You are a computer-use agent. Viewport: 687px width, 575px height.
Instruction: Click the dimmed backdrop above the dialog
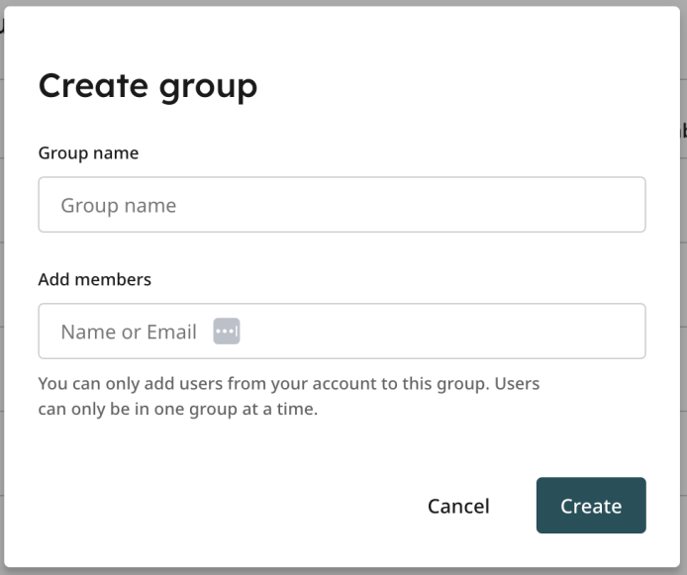pyautogui.click(x=342, y=3)
